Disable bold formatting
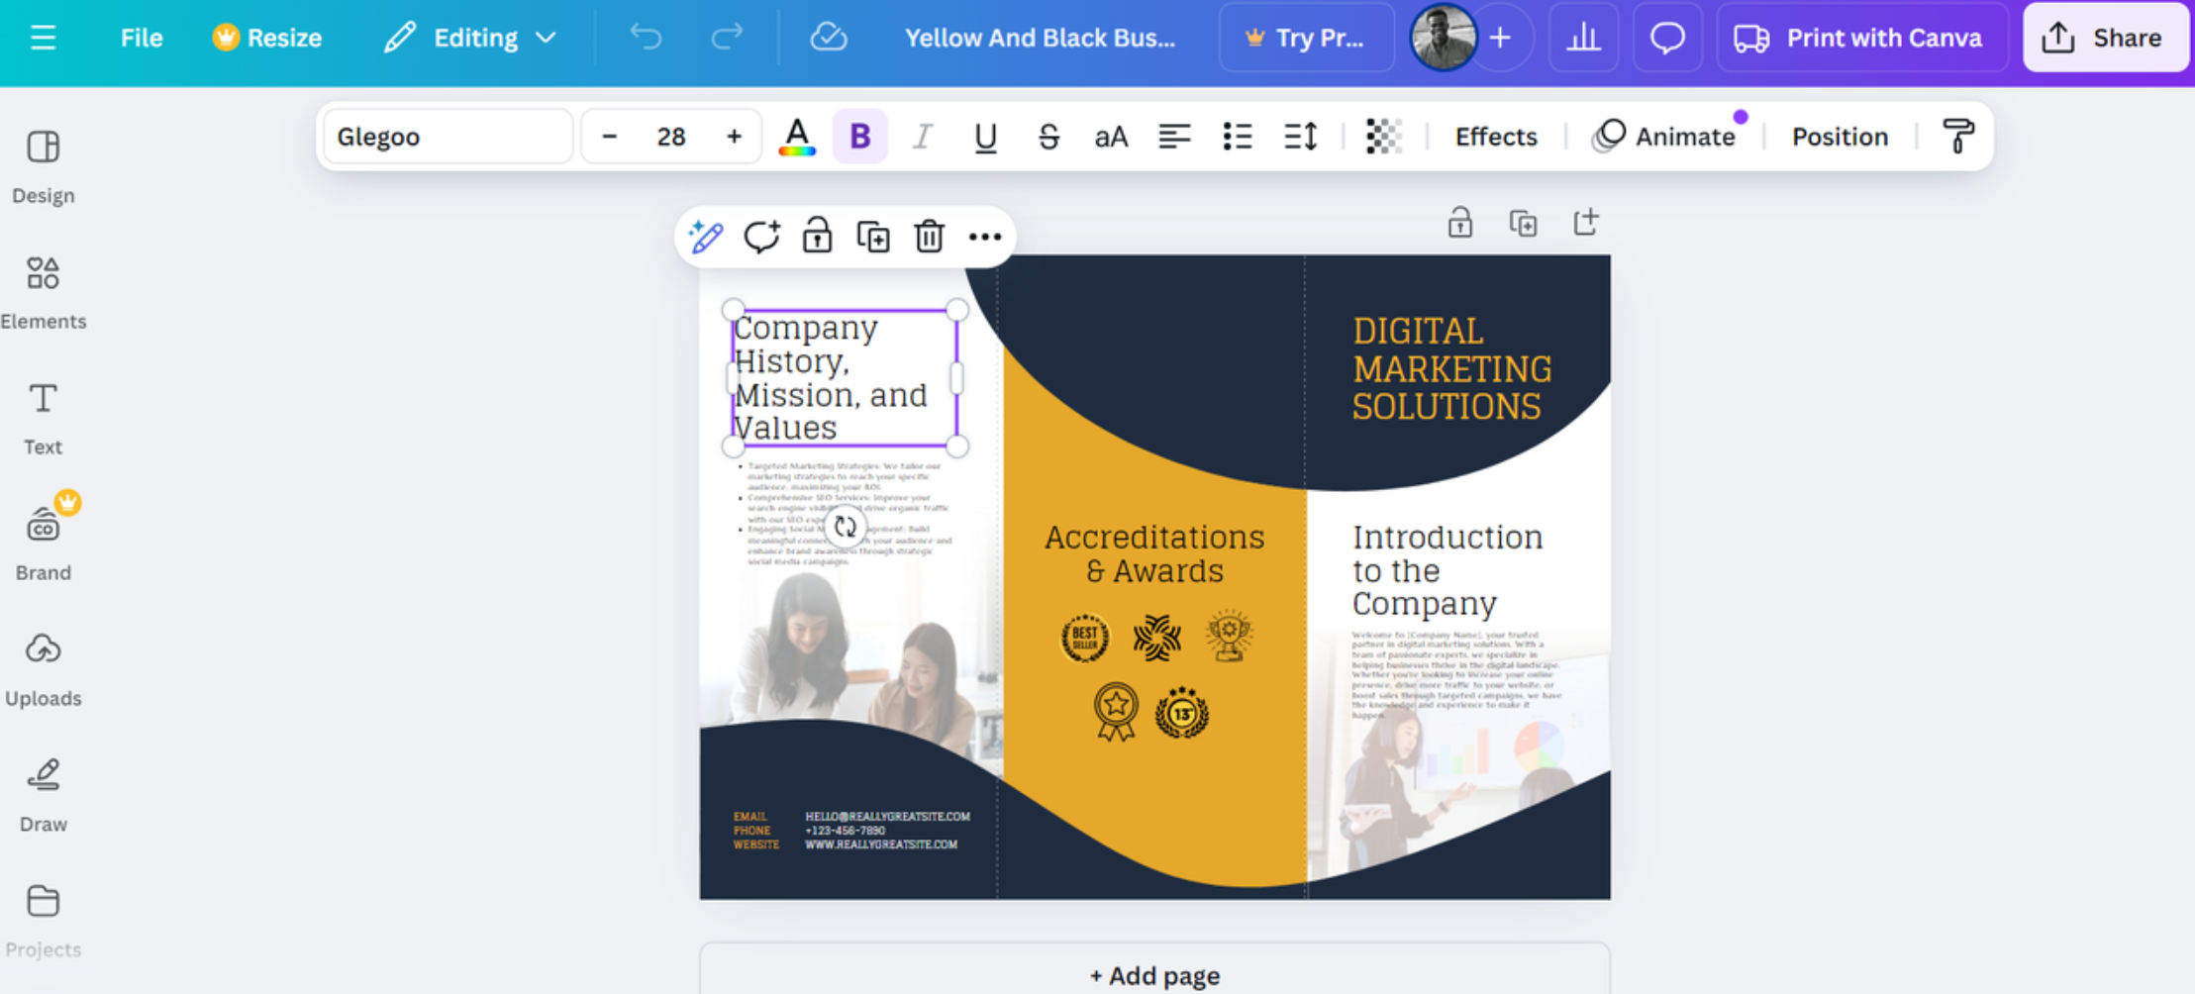This screenshot has height=994, width=2195. pos(859,137)
